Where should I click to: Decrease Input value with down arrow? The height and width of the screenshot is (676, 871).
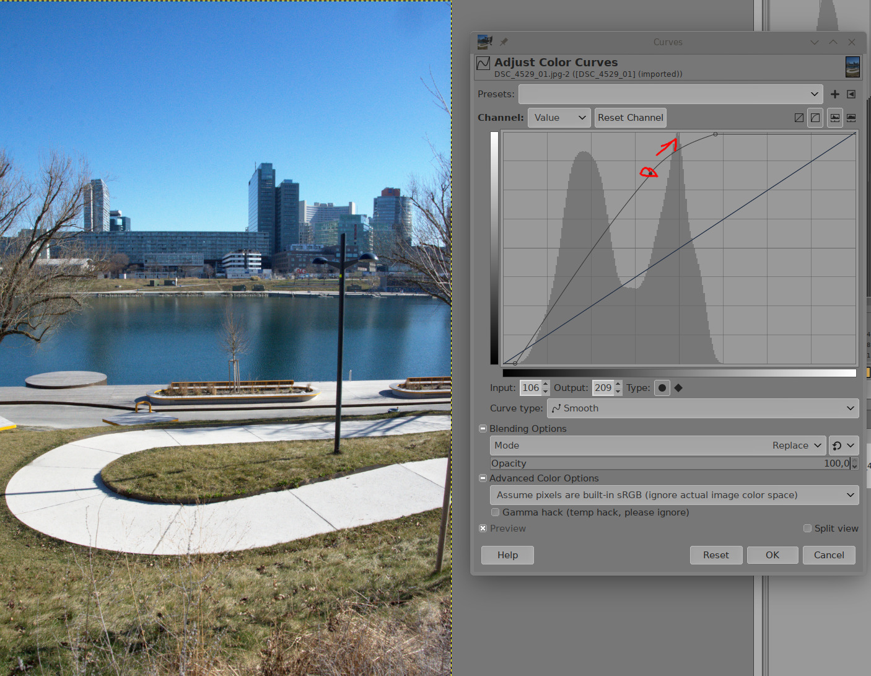[x=546, y=392]
